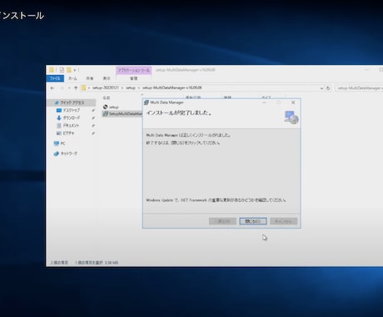Image resolution: width=383 pixels, height=317 pixels.
Task: Switch to the 表示 ribbon tab
Action: point(107,78)
